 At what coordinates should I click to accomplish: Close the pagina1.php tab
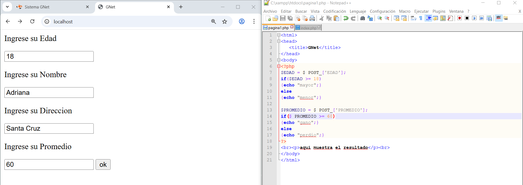coord(292,27)
